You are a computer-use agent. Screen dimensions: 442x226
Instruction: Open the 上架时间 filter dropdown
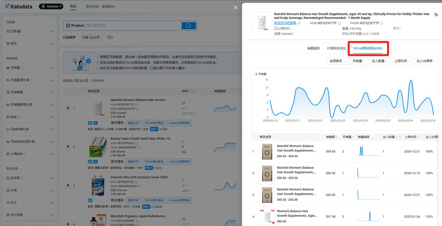click(402, 61)
